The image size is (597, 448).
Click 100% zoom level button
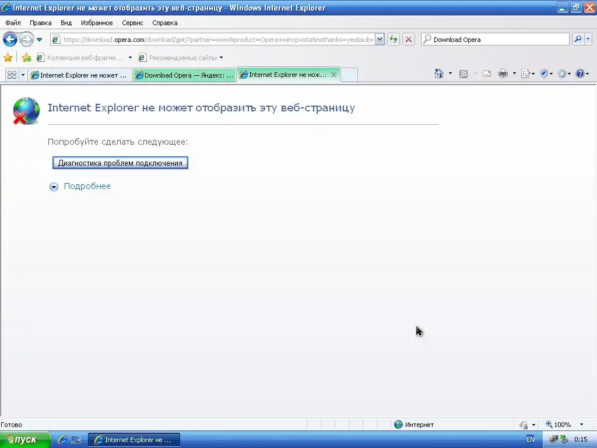click(559, 425)
